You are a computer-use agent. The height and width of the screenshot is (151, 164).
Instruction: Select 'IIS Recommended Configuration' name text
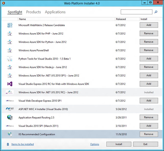point(37,134)
